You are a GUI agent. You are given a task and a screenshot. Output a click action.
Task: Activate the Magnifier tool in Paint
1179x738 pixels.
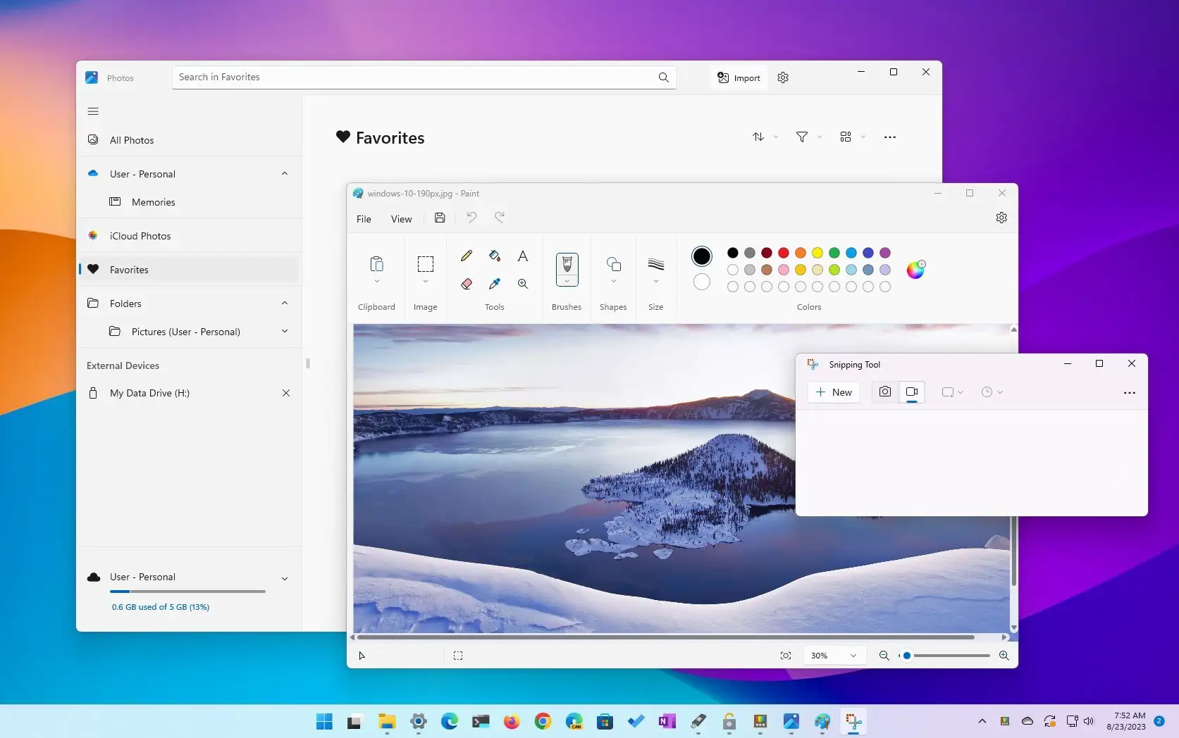coord(522,284)
